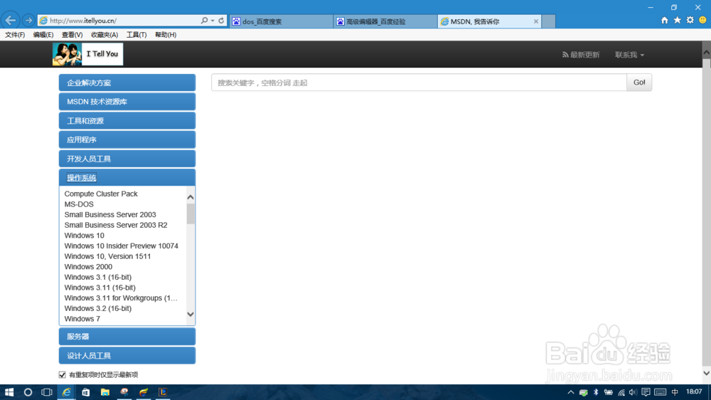Open the Favorites star icon

click(x=677, y=20)
